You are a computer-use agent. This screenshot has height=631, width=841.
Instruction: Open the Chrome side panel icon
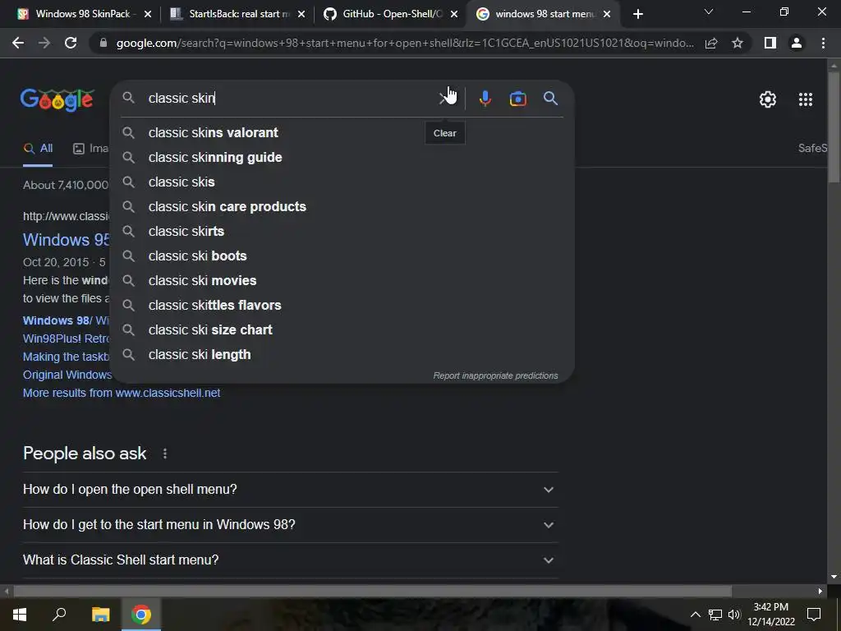tap(770, 43)
